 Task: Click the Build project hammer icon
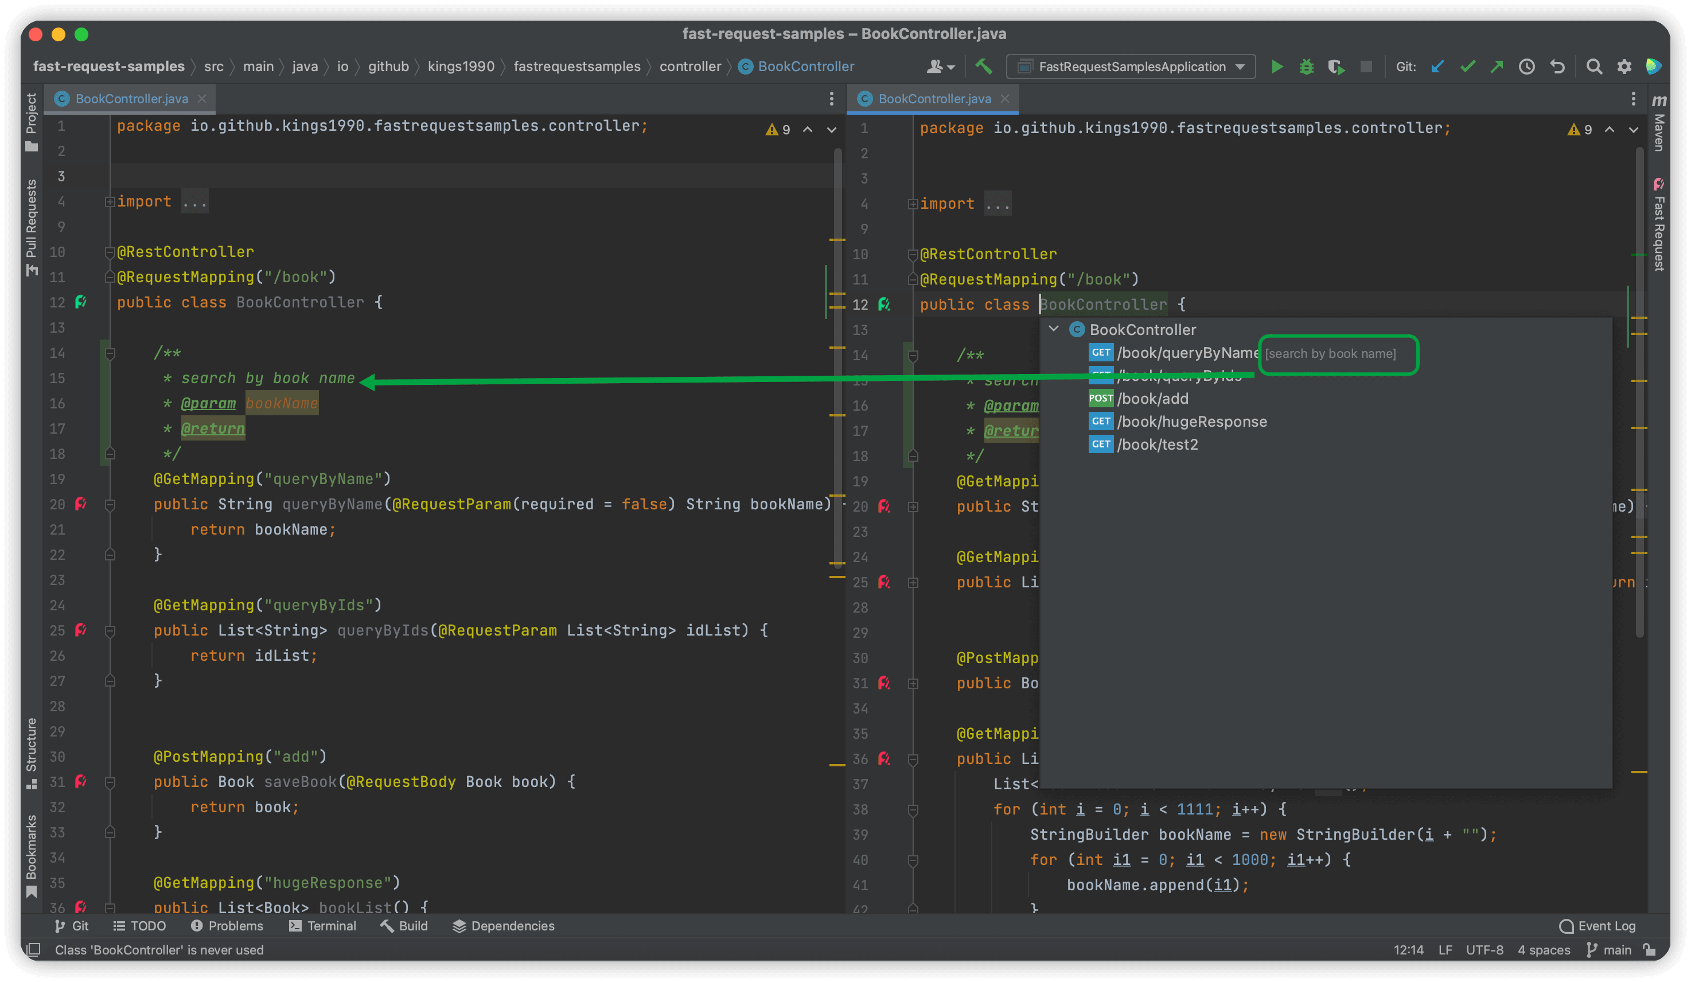(x=984, y=66)
